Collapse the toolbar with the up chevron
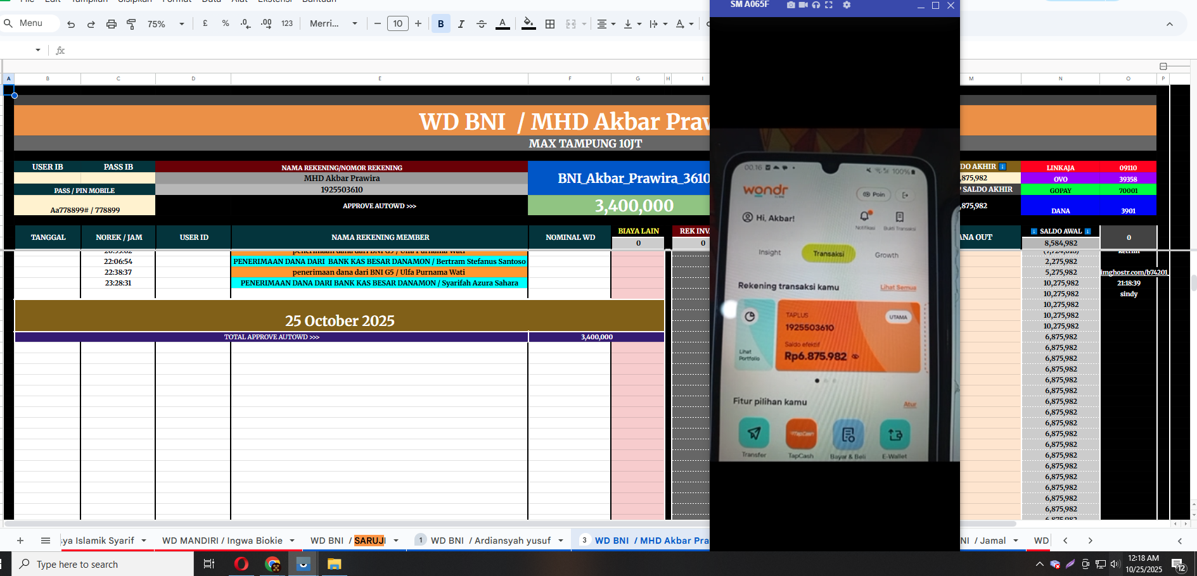Viewport: 1197px width, 576px height. click(x=1170, y=24)
